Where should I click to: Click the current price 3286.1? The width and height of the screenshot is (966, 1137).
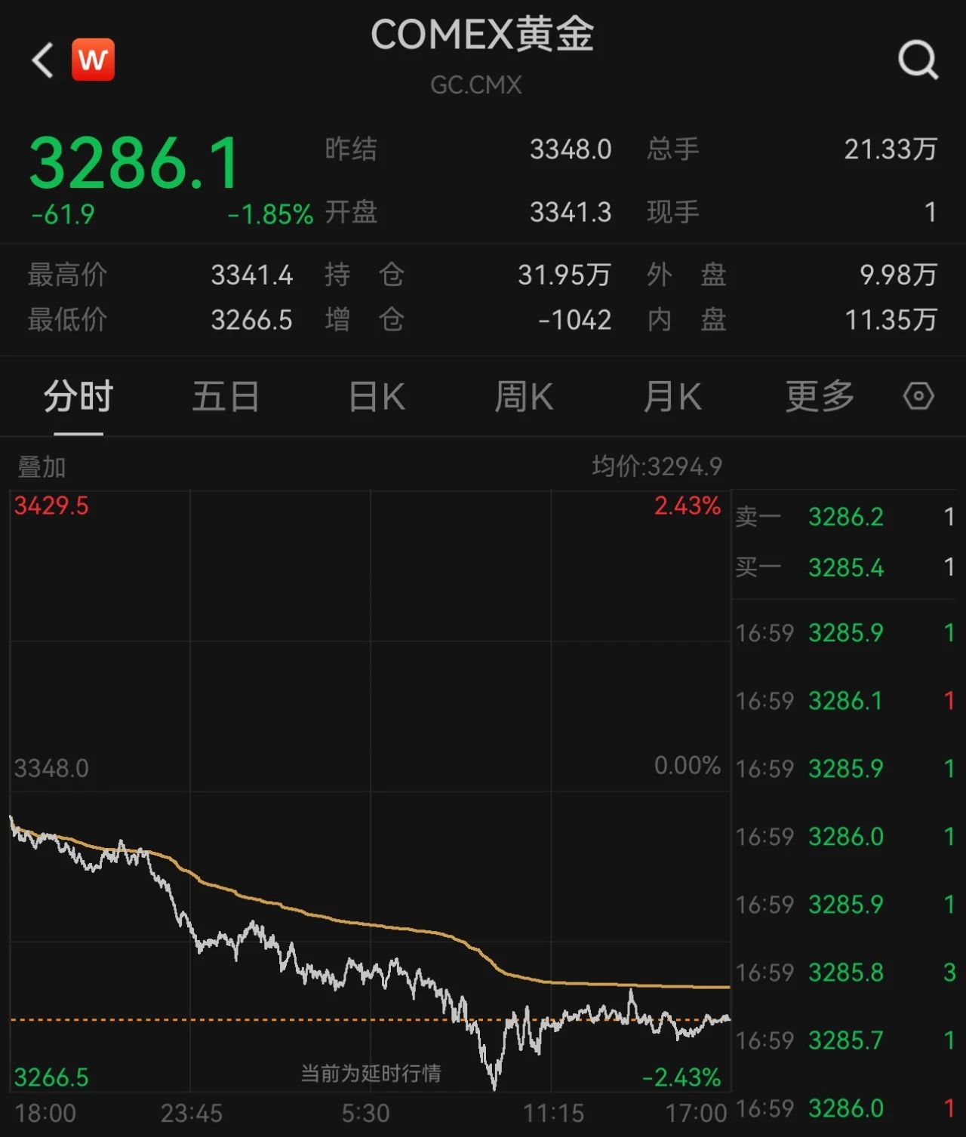(134, 163)
